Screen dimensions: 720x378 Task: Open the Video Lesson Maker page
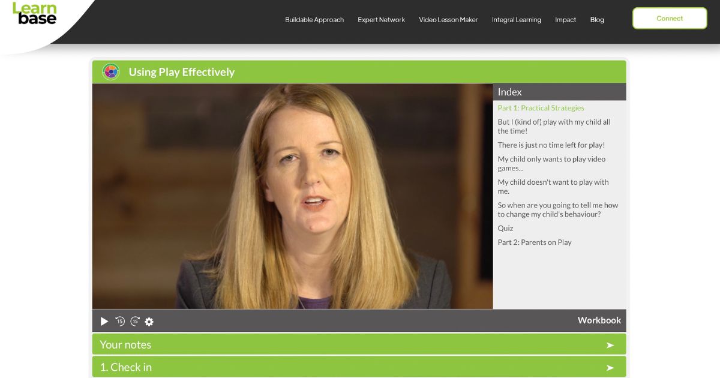pos(448,19)
